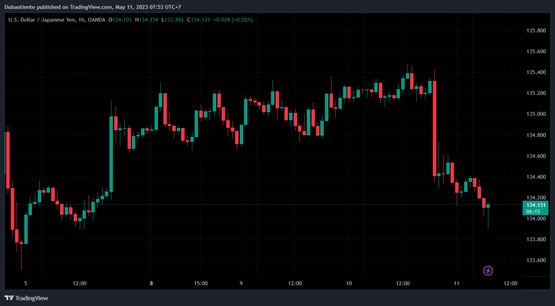This screenshot has width=555, height=306.
Task: Select date marker 11 on time axis
Action: [x=456, y=283]
